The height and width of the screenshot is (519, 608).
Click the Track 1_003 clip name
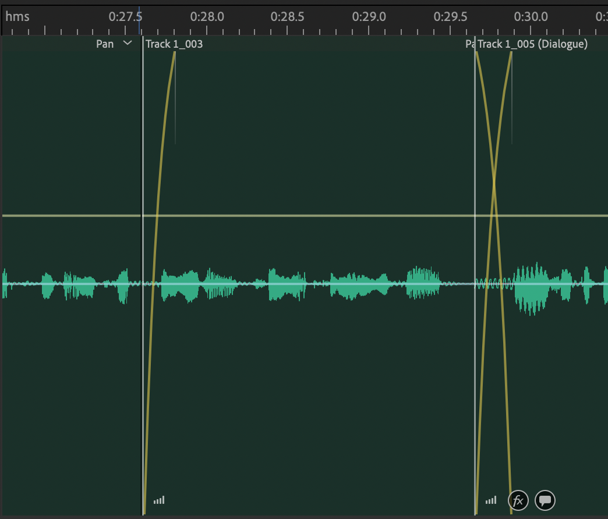(174, 44)
